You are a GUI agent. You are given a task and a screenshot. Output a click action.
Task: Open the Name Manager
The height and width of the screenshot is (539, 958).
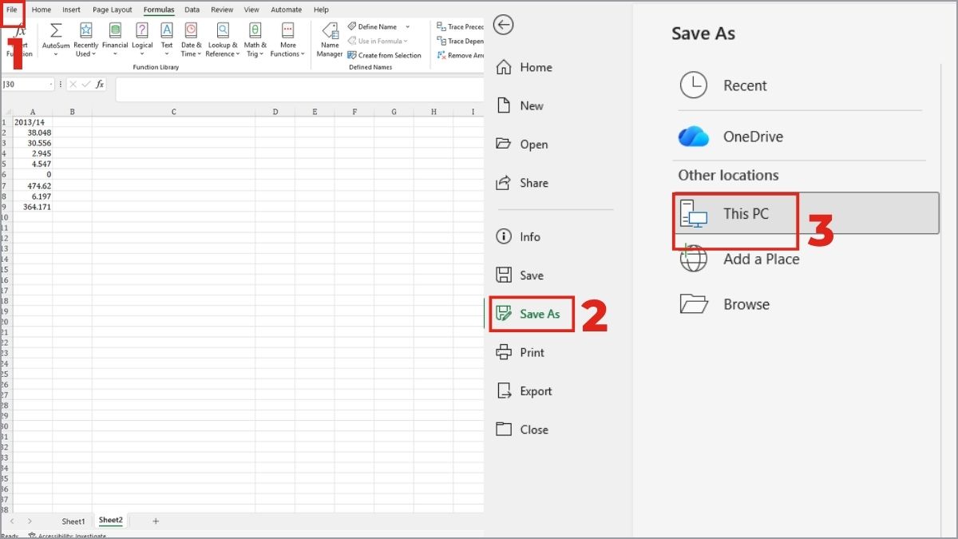tap(330, 39)
